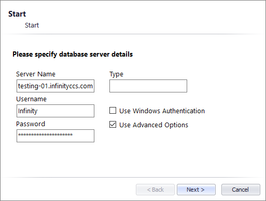Uncheck Use Advanced Options checkbox
Viewport: 266px width, 201px height.
113,124
